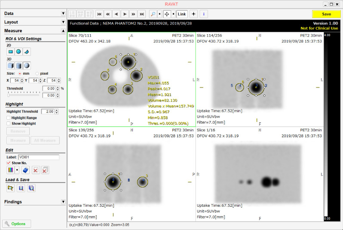Activate the magnifier zoom tool
This screenshot has width=343, height=230.
[153, 14]
